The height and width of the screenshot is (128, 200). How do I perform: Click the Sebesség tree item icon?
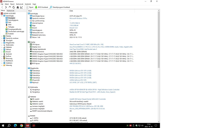point(4,65)
